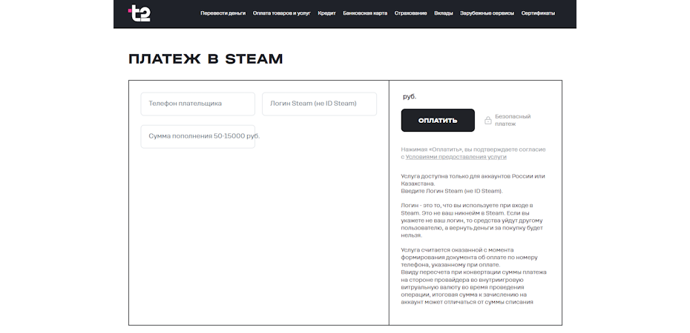Image resolution: width=690 pixels, height=333 pixels.
Task: Open Оплата товаров и услуг menu
Action: coord(281,13)
